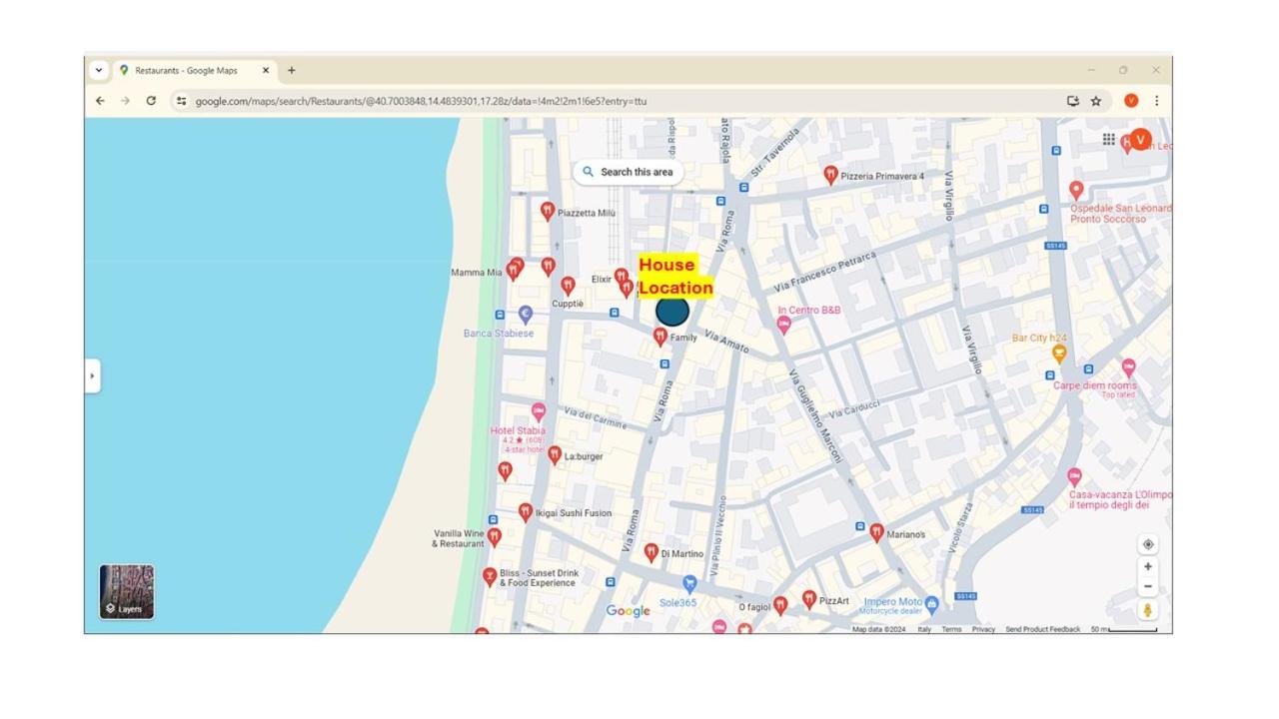Reload the page in Chrome
1279x719 pixels.
[x=151, y=101]
